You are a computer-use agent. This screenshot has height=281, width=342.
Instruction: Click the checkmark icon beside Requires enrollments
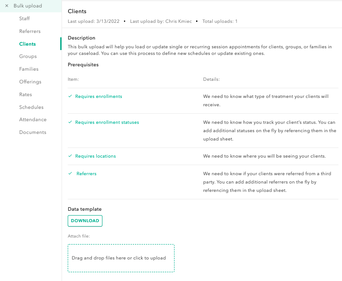pyautogui.click(x=70, y=96)
